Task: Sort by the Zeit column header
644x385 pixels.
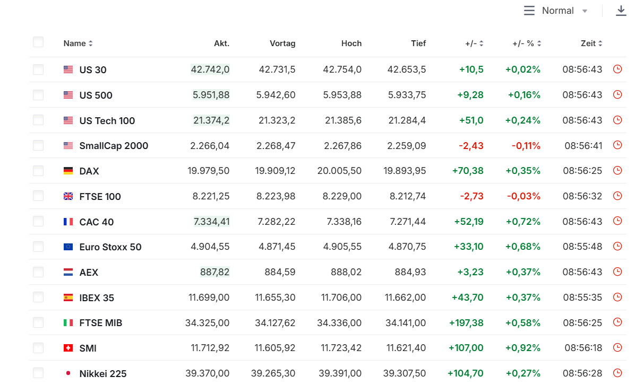Action: tap(591, 43)
